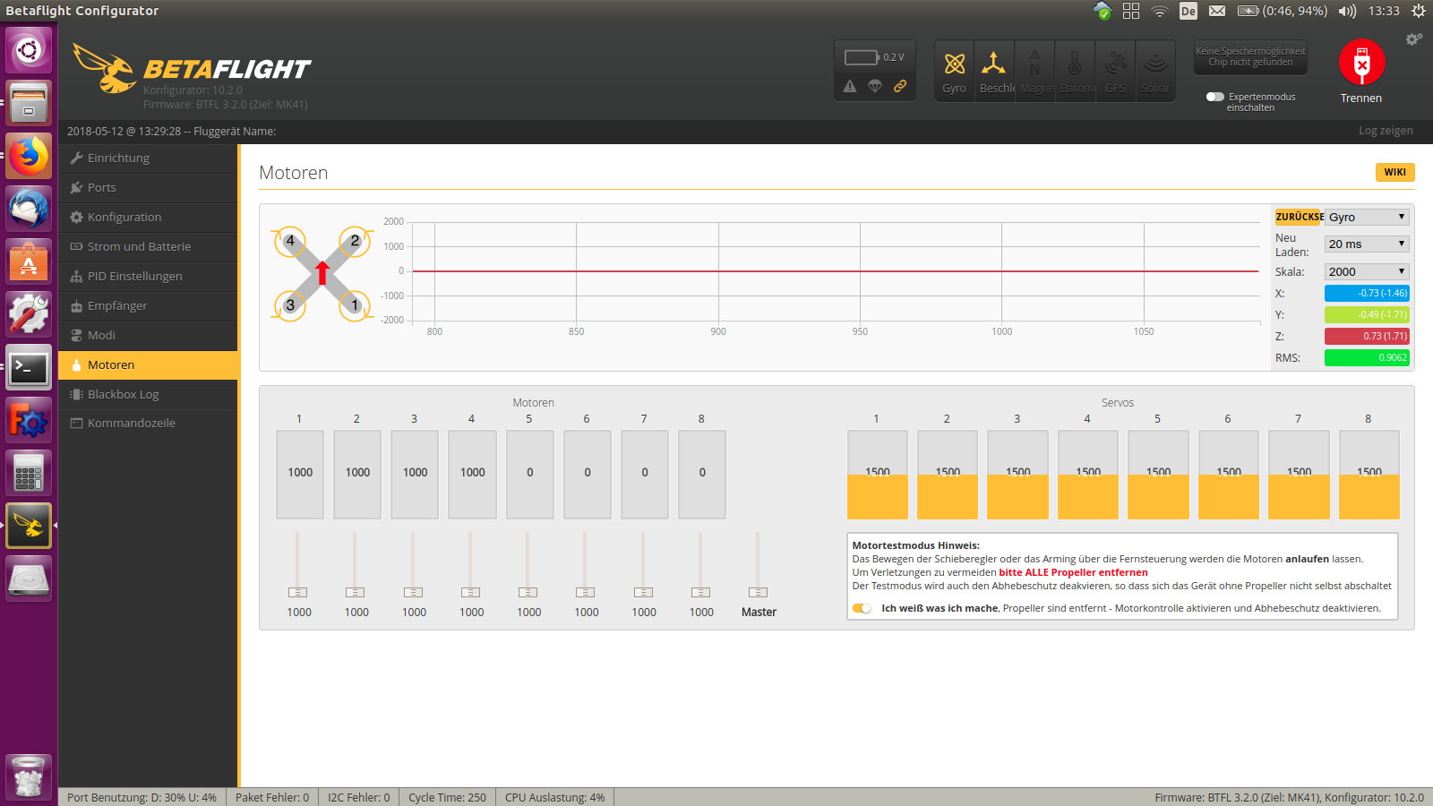This screenshot has width=1433, height=806.
Task: Open the WIKI button
Action: click(1394, 172)
